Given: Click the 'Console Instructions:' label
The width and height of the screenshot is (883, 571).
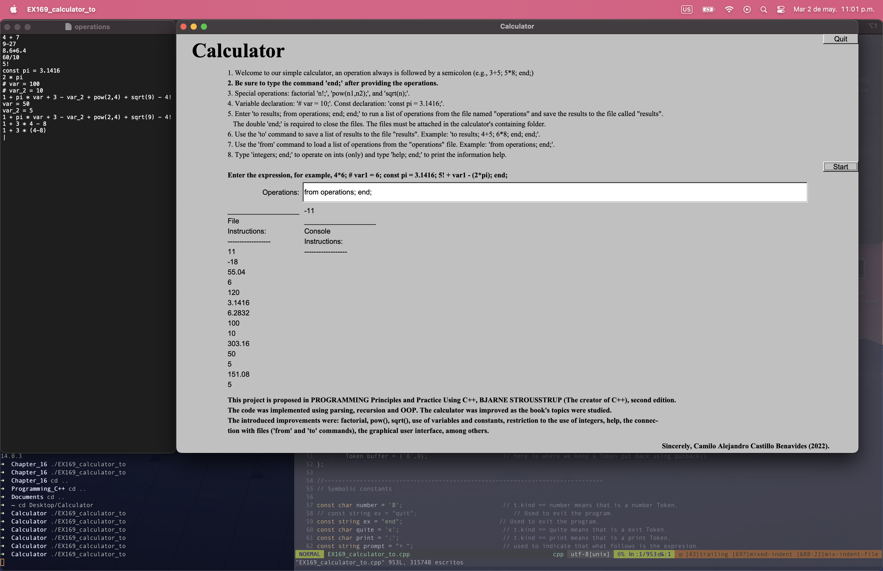Looking at the screenshot, I should [323, 236].
